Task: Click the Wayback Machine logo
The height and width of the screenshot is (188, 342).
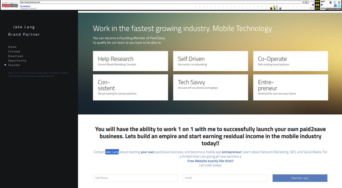Action: [10, 5]
